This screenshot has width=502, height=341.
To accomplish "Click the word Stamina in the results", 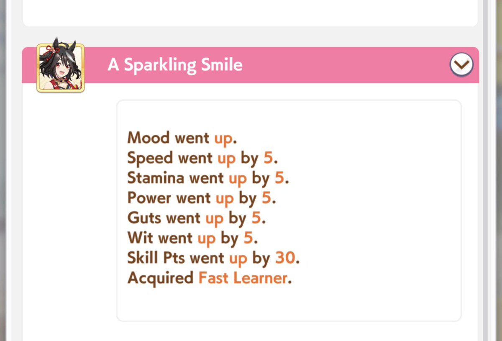I will click(156, 178).
